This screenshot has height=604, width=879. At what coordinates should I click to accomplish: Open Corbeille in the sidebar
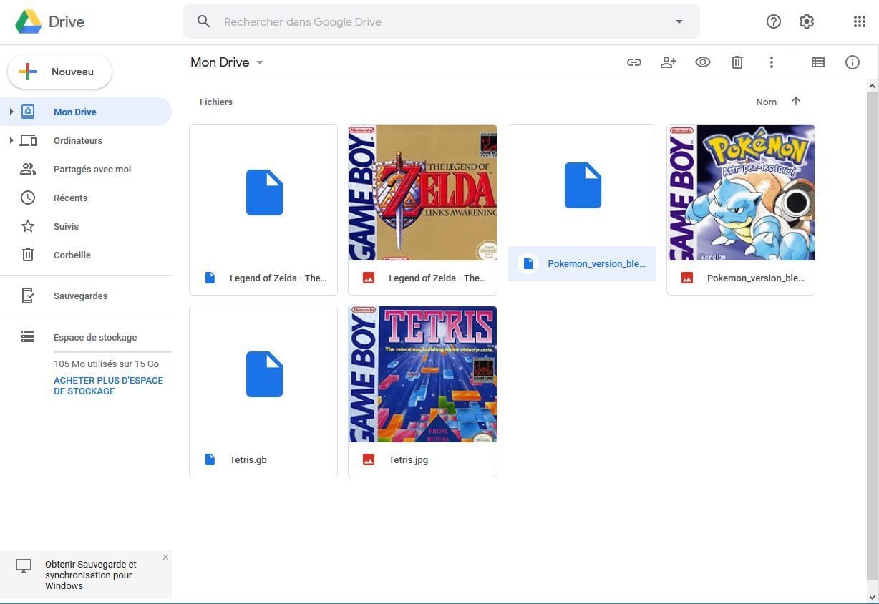72,255
